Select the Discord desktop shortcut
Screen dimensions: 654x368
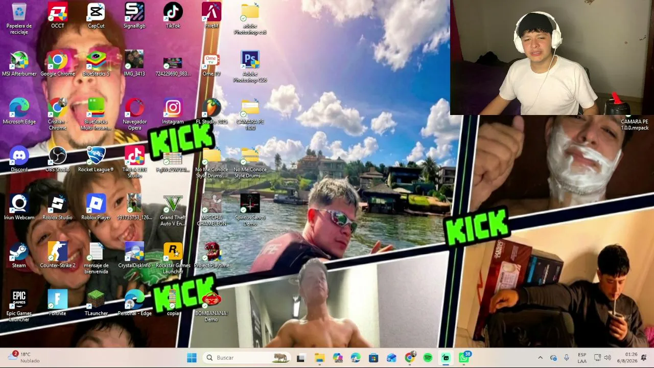click(x=19, y=159)
